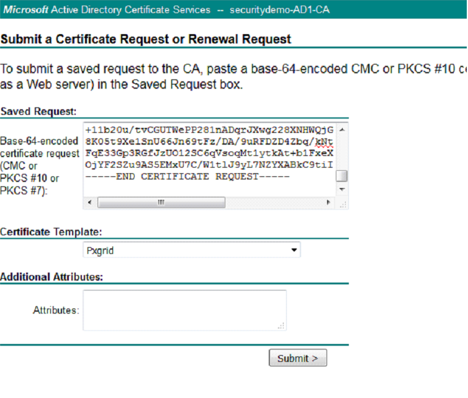Screen dimensions: 468x398
Task: Click the horizontal scrollbar thumb in Saved Request
Action: [x=161, y=202]
